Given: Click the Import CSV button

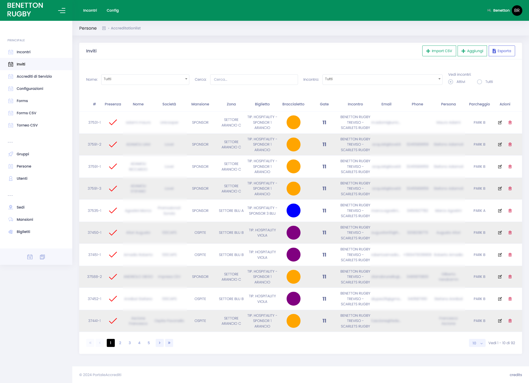Looking at the screenshot, I should (x=439, y=51).
